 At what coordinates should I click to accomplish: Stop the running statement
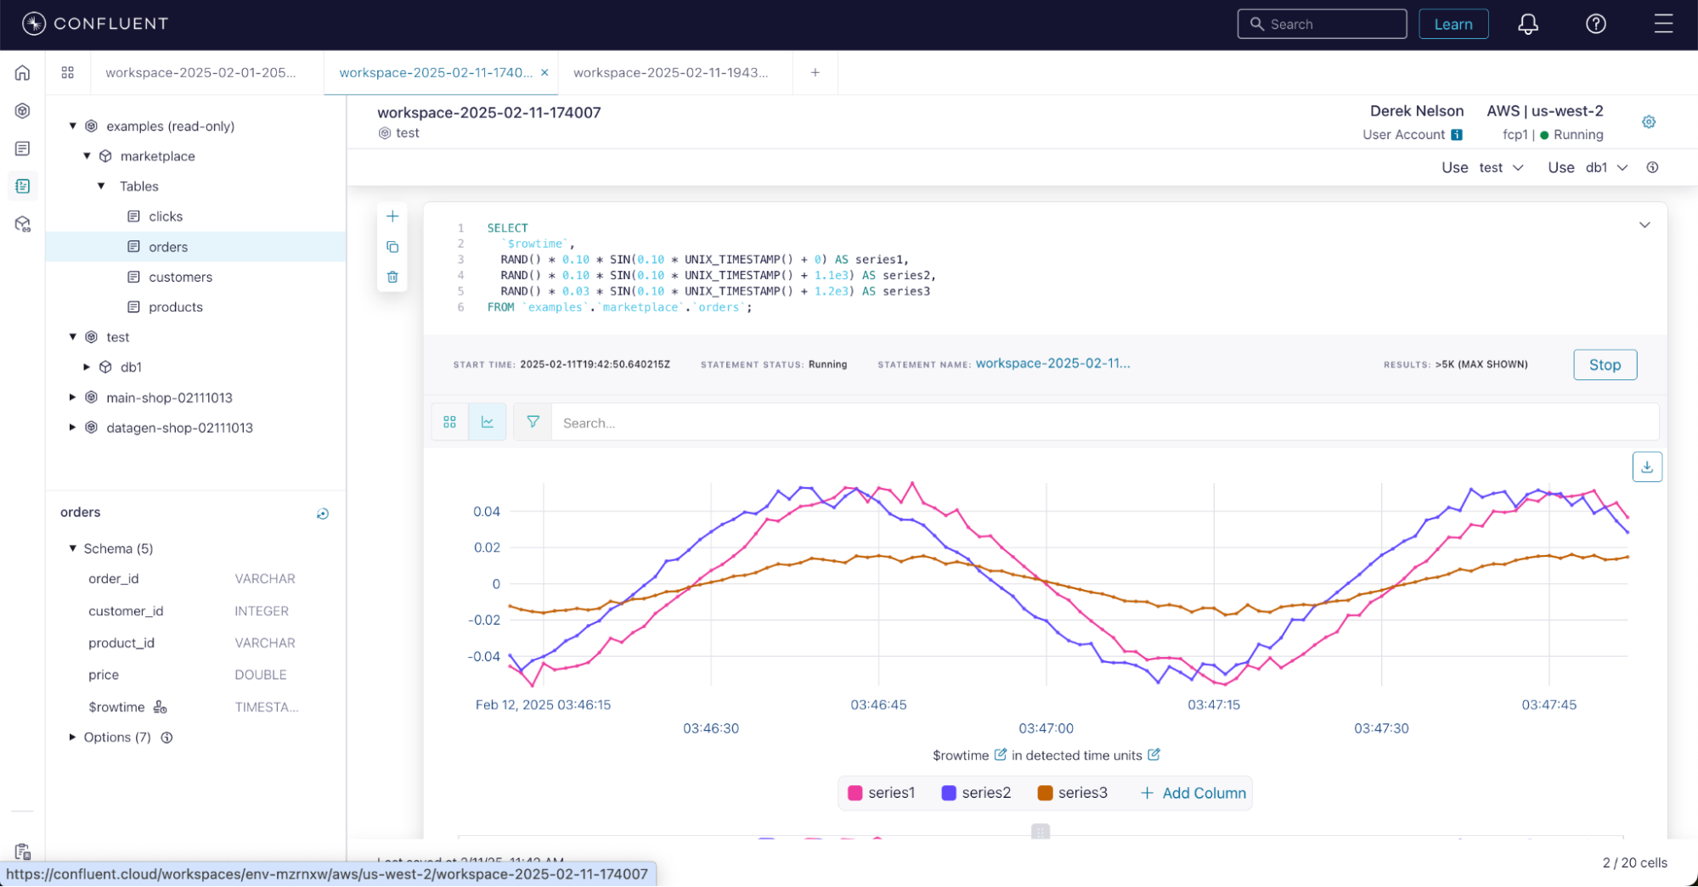pos(1604,365)
